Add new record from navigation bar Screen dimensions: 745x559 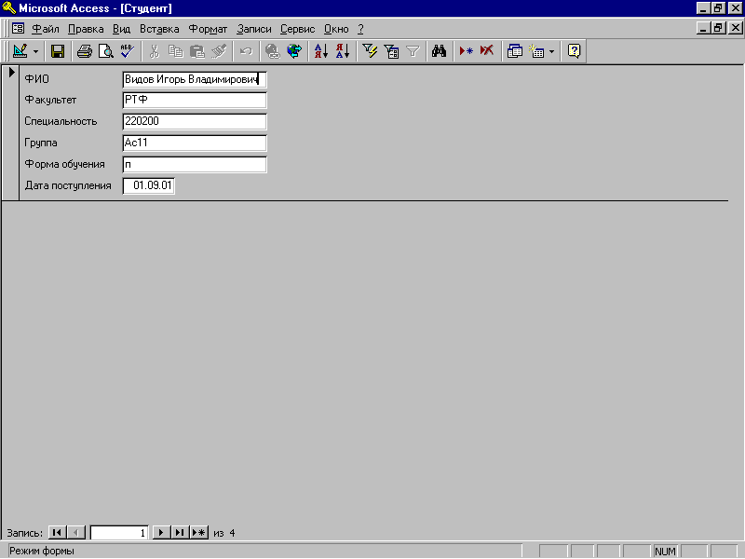pyautogui.click(x=199, y=532)
